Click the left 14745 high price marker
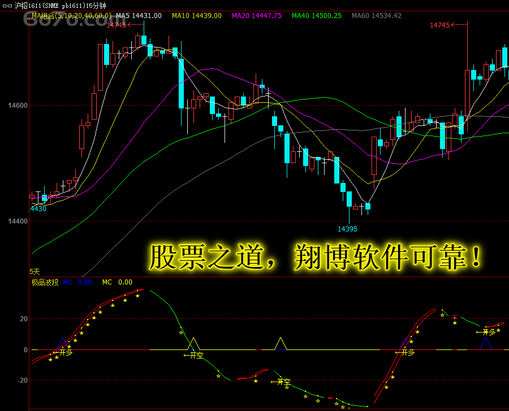 pos(124,25)
